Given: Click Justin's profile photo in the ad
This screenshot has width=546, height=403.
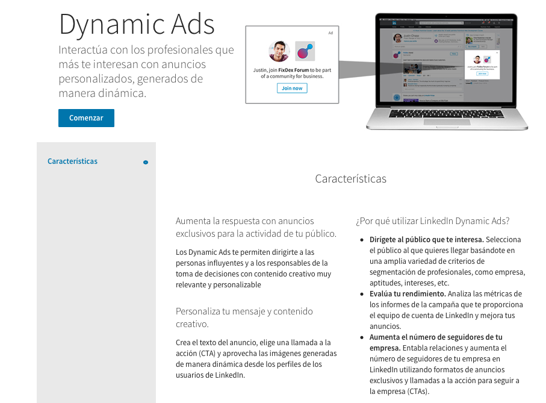Looking at the screenshot, I should tap(279, 52).
